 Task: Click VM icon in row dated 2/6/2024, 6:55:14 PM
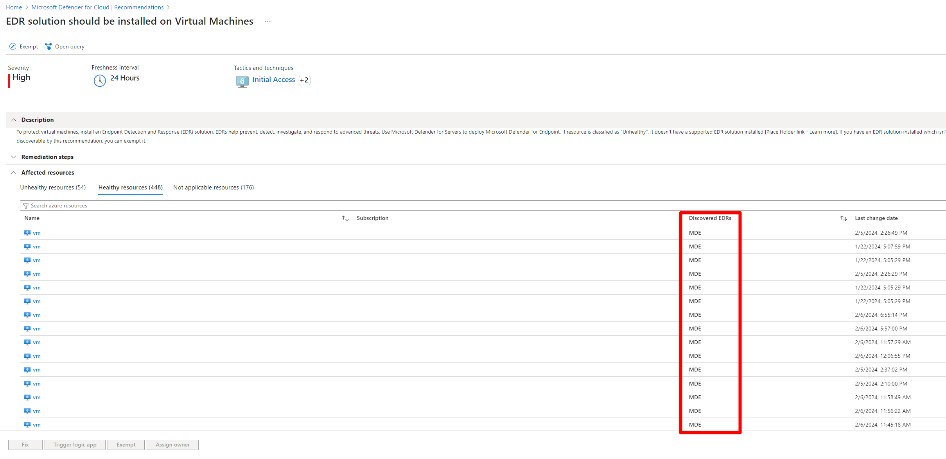pyautogui.click(x=27, y=315)
